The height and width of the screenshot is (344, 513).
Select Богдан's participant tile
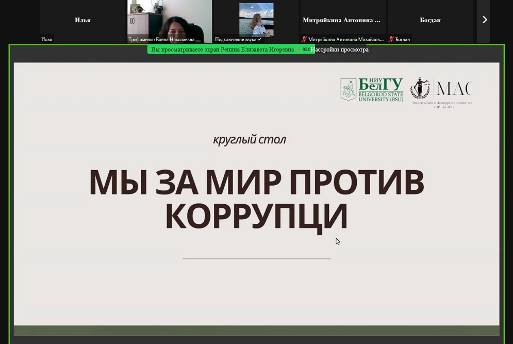point(430,20)
